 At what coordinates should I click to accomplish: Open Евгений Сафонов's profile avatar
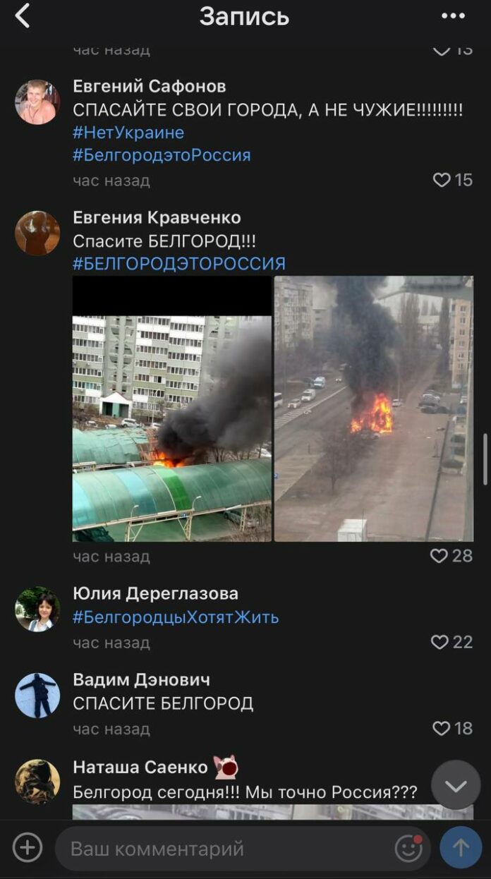[x=37, y=102]
